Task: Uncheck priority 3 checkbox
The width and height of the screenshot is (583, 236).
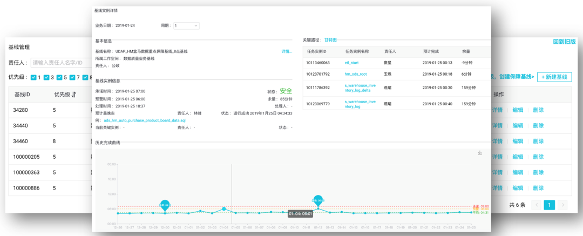Action: tap(46, 77)
